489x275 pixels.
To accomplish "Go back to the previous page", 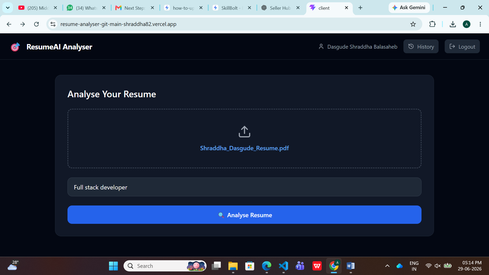I will pyautogui.click(x=9, y=24).
